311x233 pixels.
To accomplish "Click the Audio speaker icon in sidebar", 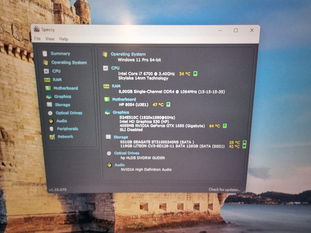I will pos(51,121).
